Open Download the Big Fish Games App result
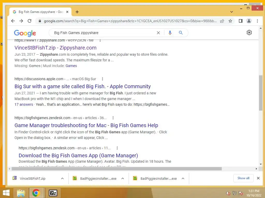Screen dimensions: 265x198 (x=78, y=155)
